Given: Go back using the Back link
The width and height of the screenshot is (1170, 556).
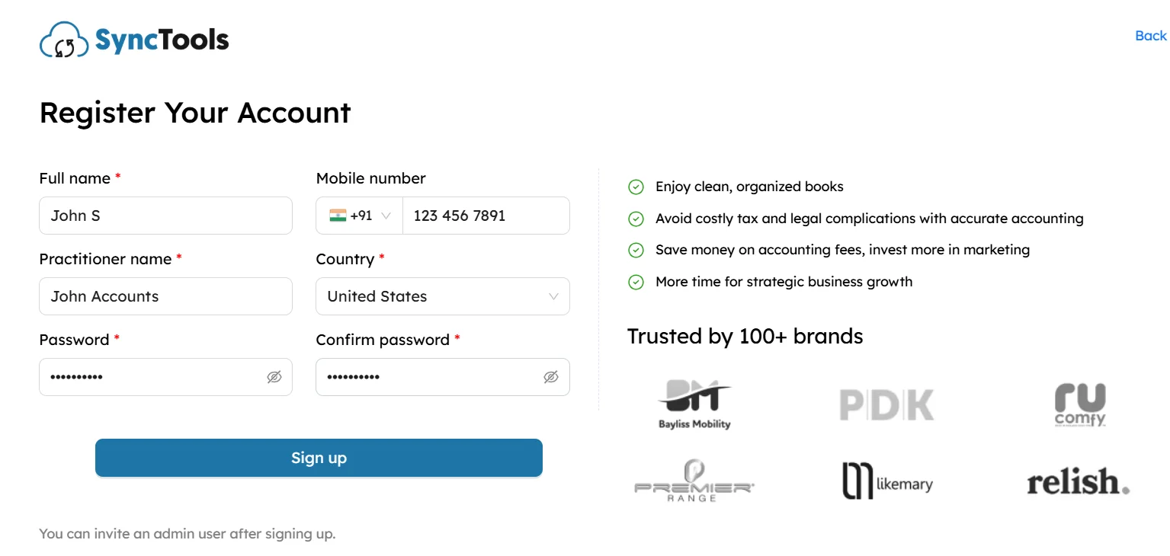Looking at the screenshot, I should 1150,36.
